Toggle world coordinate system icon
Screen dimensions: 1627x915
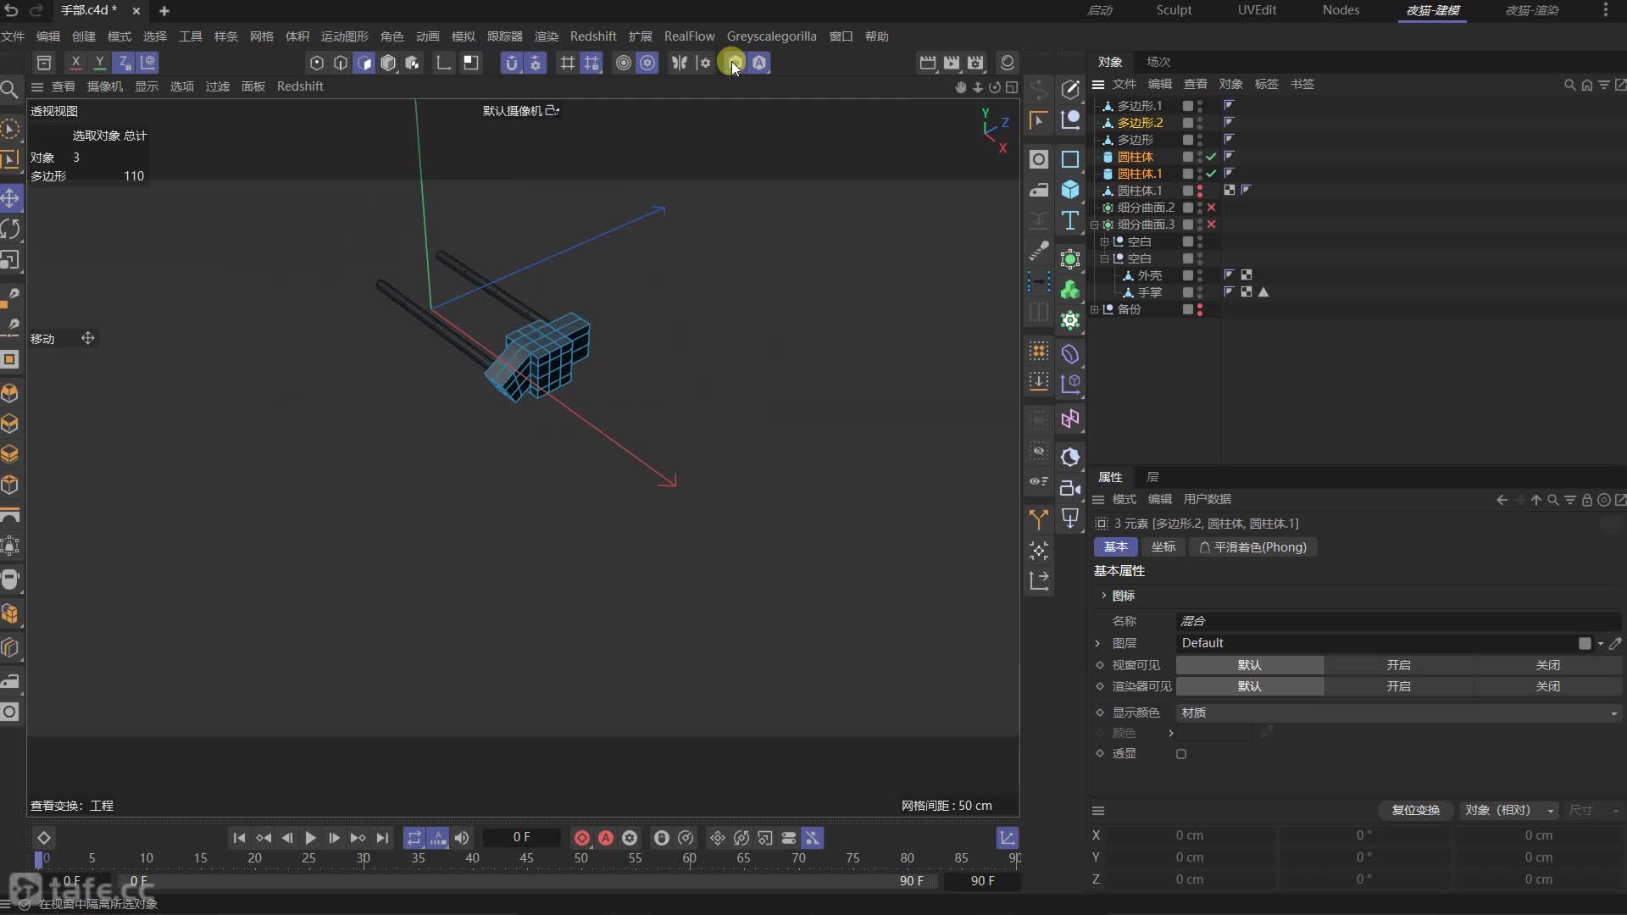(147, 62)
